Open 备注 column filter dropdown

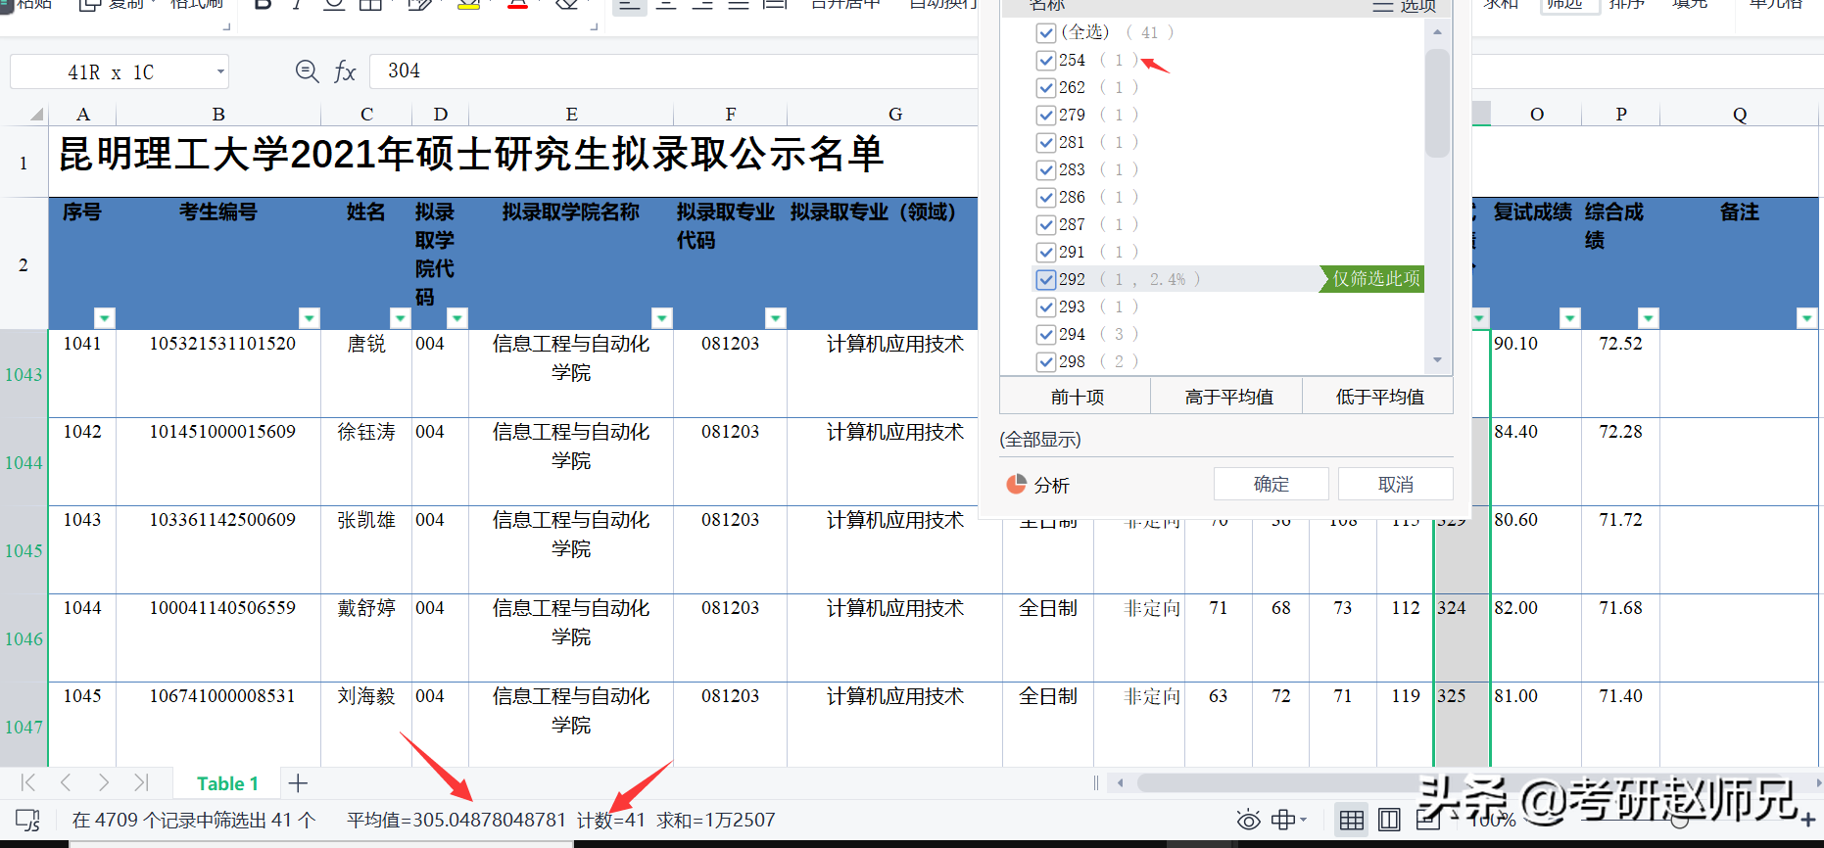tap(1807, 318)
